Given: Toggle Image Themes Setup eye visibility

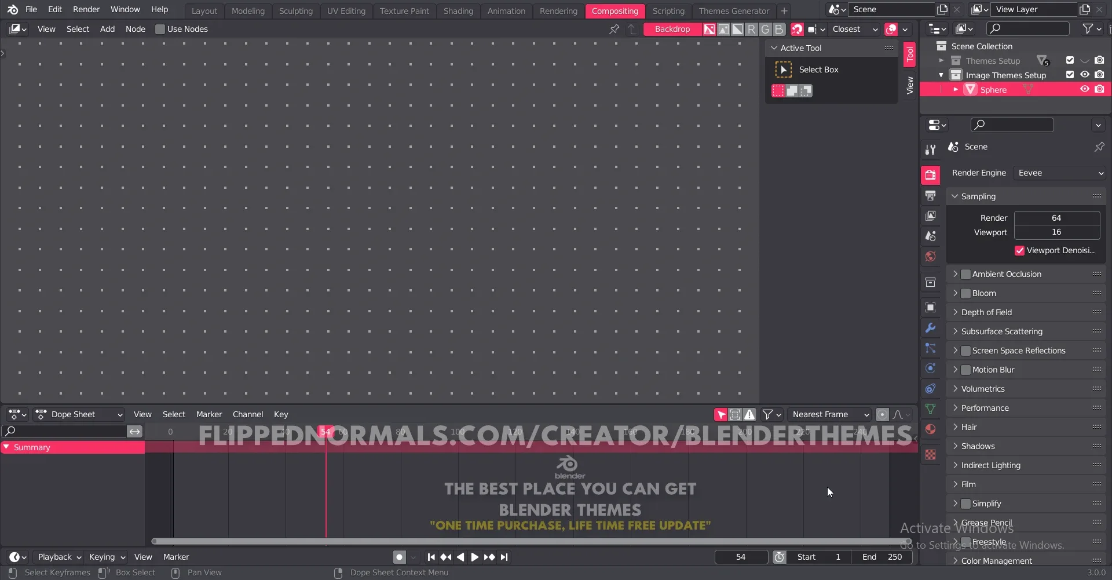Looking at the screenshot, I should 1085,75.
